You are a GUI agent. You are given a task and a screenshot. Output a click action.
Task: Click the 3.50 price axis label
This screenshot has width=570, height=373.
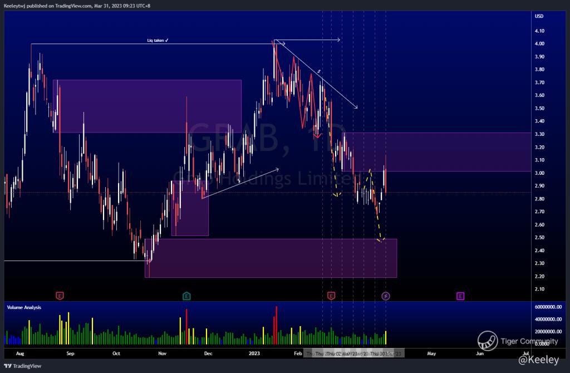(x=539, y=109)
